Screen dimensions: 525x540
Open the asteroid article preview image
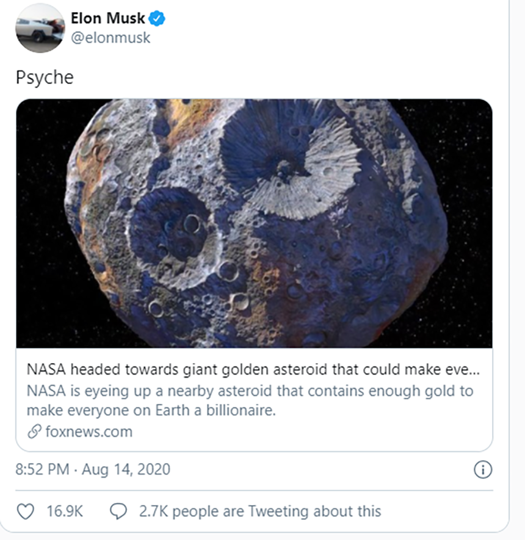click(254, 223)
